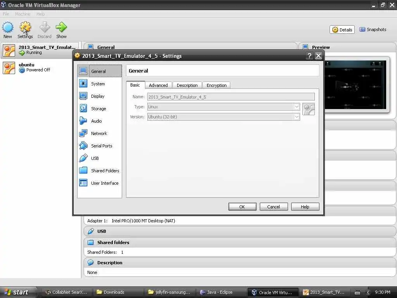Open the Network settings category

(100, 133)
